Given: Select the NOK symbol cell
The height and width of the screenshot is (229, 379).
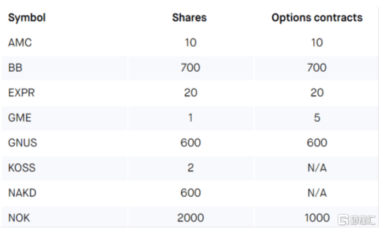Looking at the screenshot, I should (19, 217).
